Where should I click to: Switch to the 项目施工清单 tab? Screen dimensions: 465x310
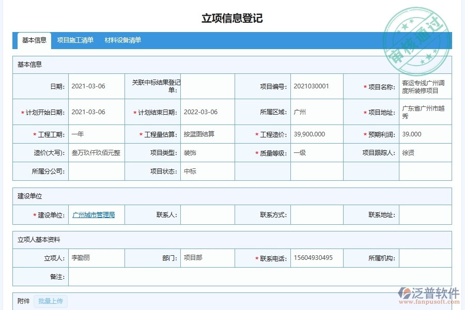[75, 39]
